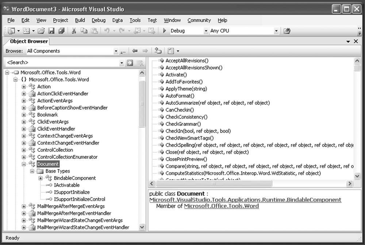Click members list horizontal scrollbar thumb
The height and width of the screenshot is (245, 365).
click(214, 184)
